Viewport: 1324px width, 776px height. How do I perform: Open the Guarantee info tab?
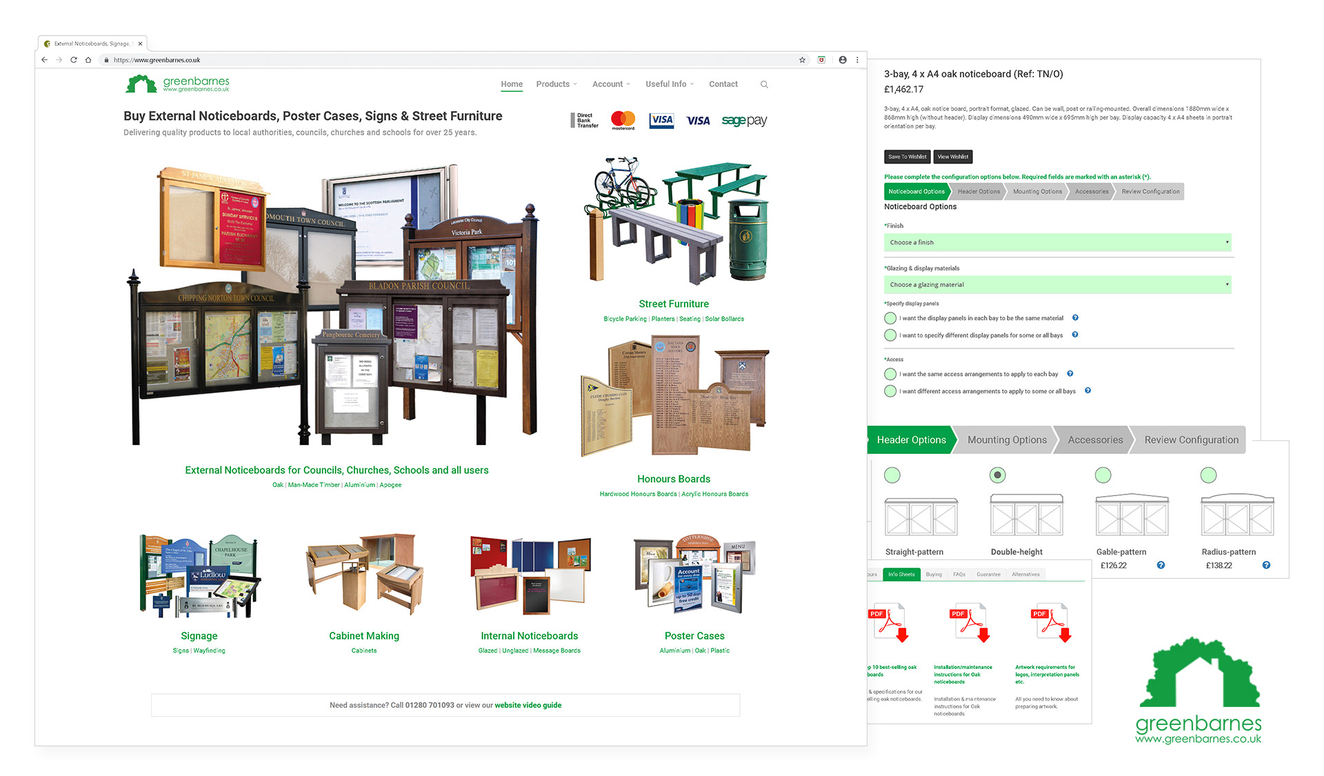click(988, 575)
